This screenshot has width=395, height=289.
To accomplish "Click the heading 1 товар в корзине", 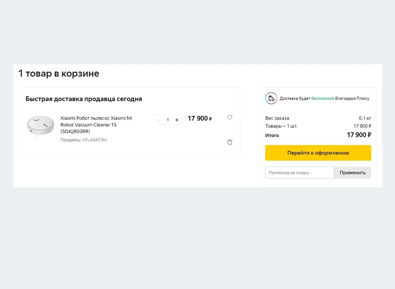I will 59,74.
